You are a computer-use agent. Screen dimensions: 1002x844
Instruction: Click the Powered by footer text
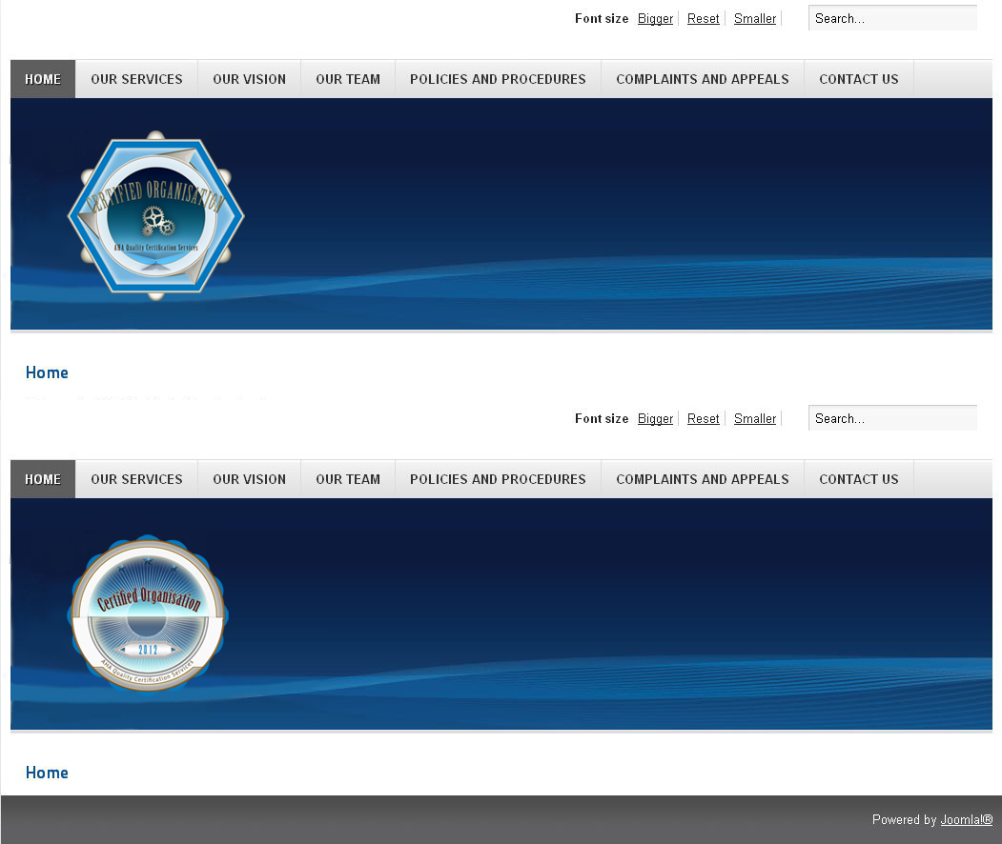point(904,820)
